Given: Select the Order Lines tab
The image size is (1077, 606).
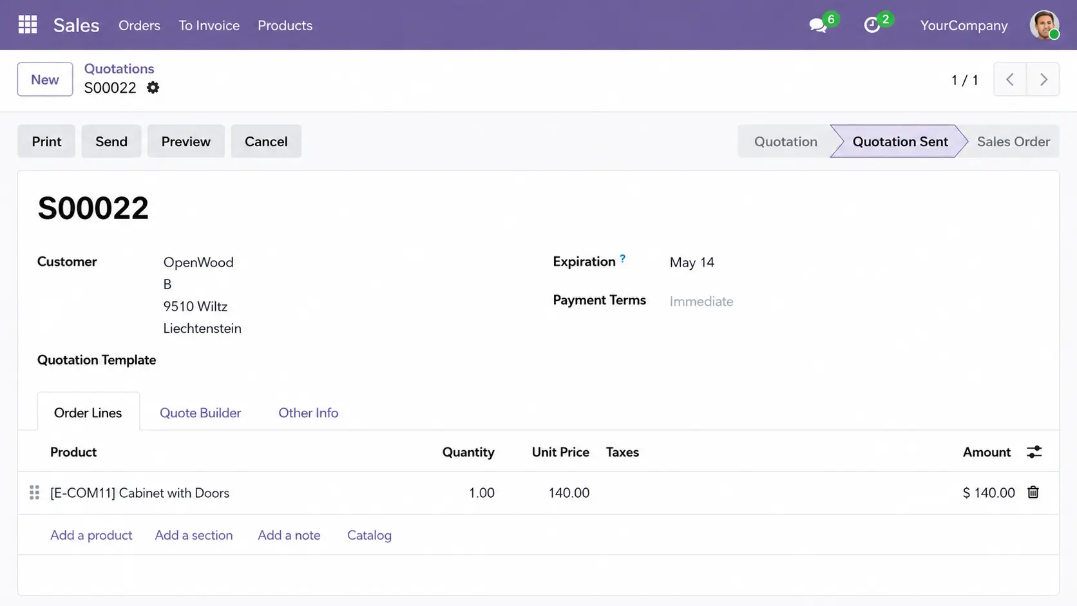Looking at the screenshot, I should [x=88, y=413].
